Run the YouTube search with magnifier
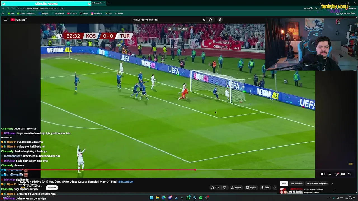This screenshot has height=201, width=358. click(211, 20)
